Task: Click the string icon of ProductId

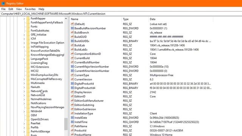Action: coord(72,130)
